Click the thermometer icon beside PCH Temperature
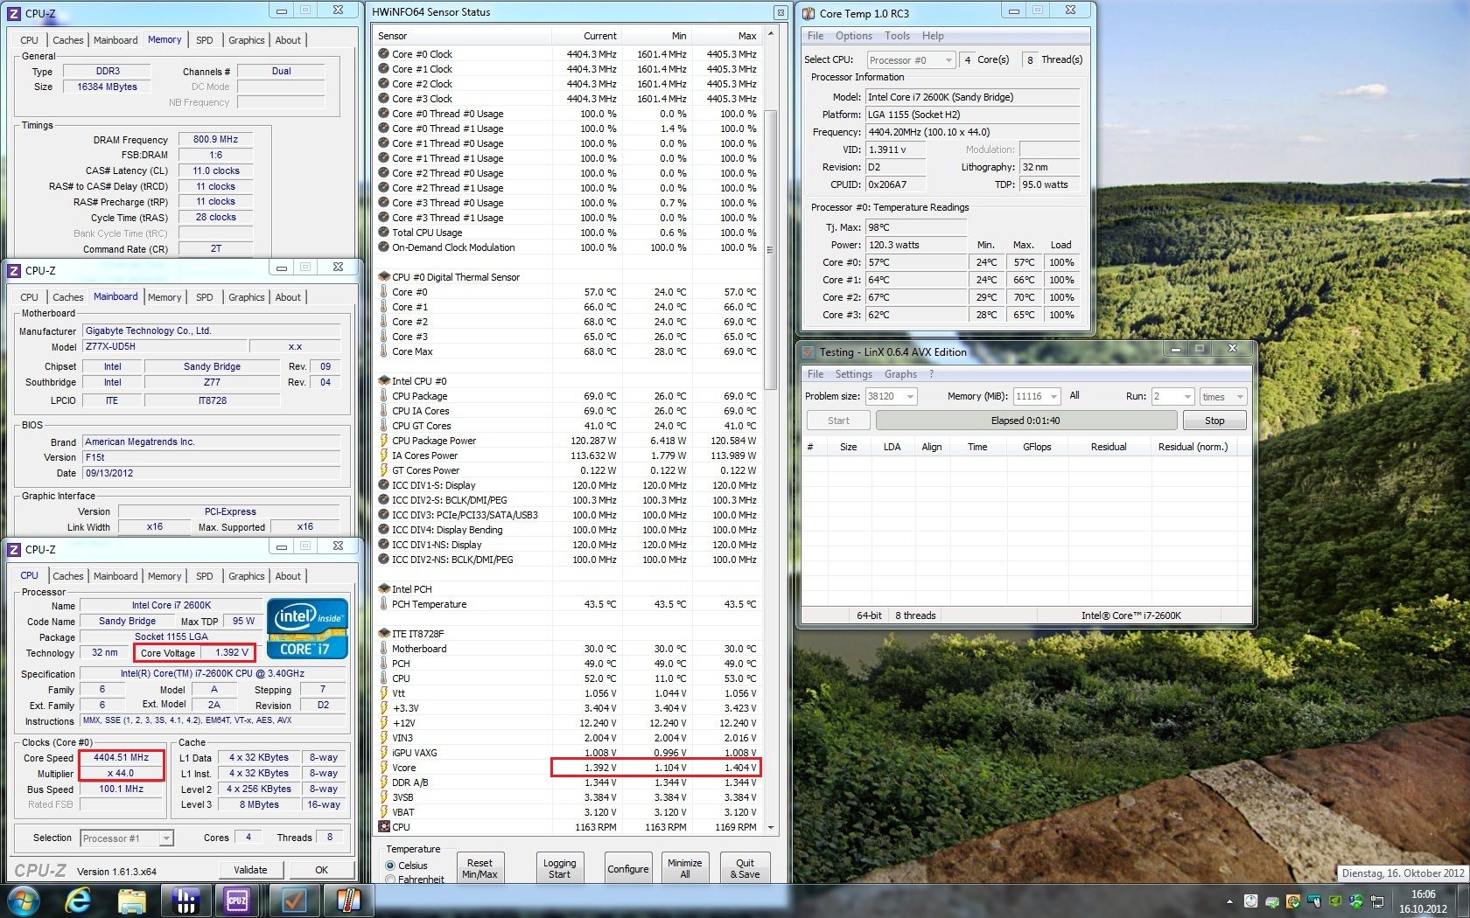This screenshot has height=918, width=1470. pyautogui.click(x=383, y=604)
